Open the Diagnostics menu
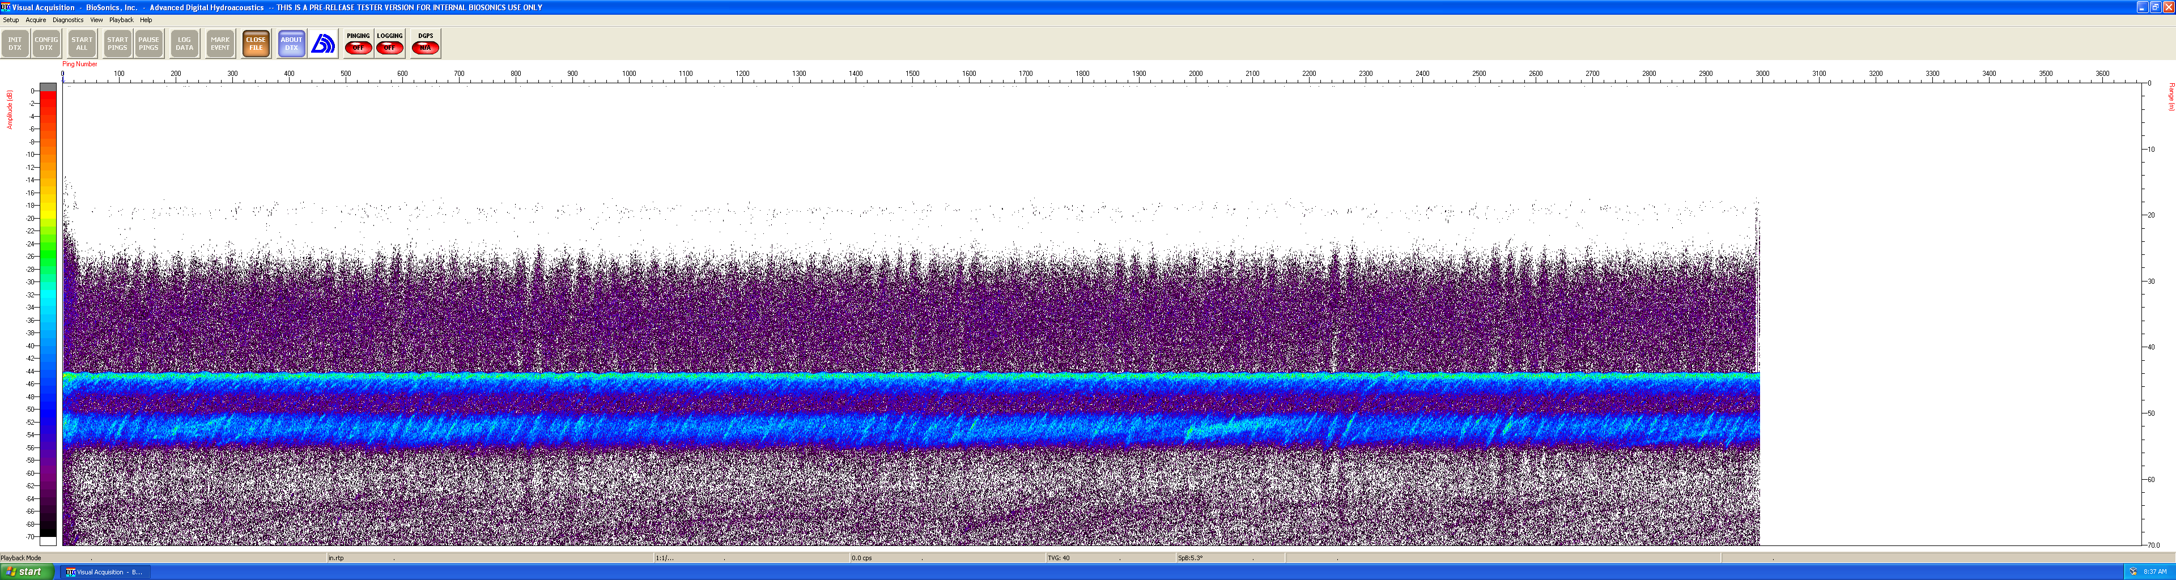The image size is (2176, 580). (67, 19)
